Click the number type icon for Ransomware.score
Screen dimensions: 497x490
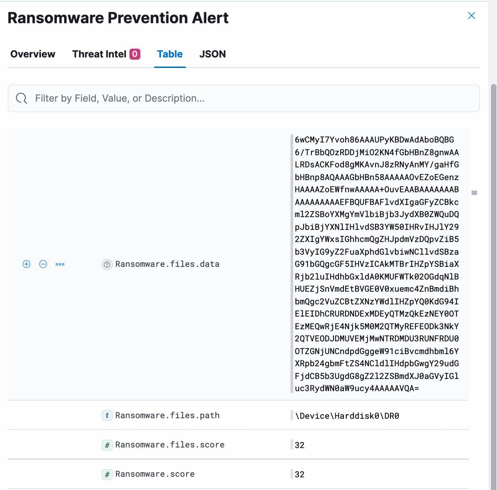coord(107,474)
